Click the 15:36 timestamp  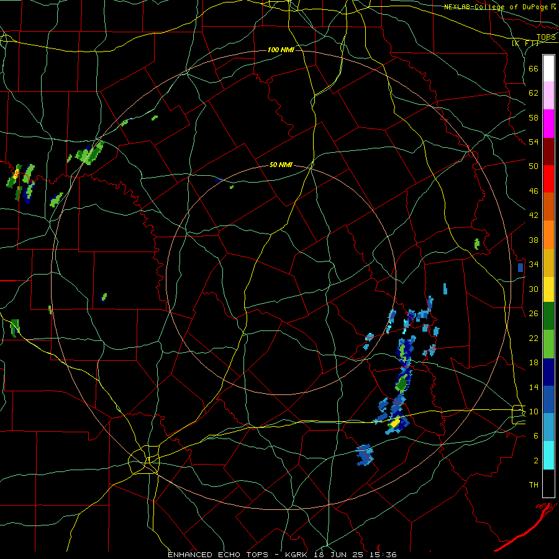(x=384, y=555)
